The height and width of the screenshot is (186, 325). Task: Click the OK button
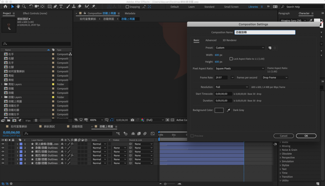306,136
